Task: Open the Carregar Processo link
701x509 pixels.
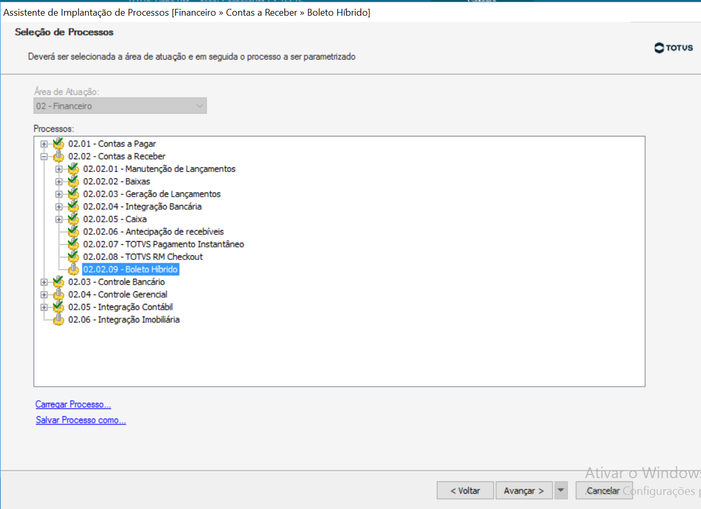Action: (73, 404)
